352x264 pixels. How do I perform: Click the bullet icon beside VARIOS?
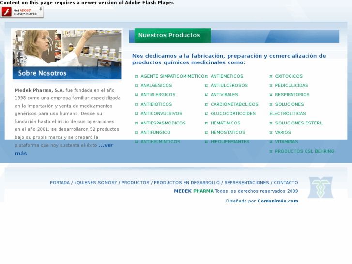[x=271, y=133]
